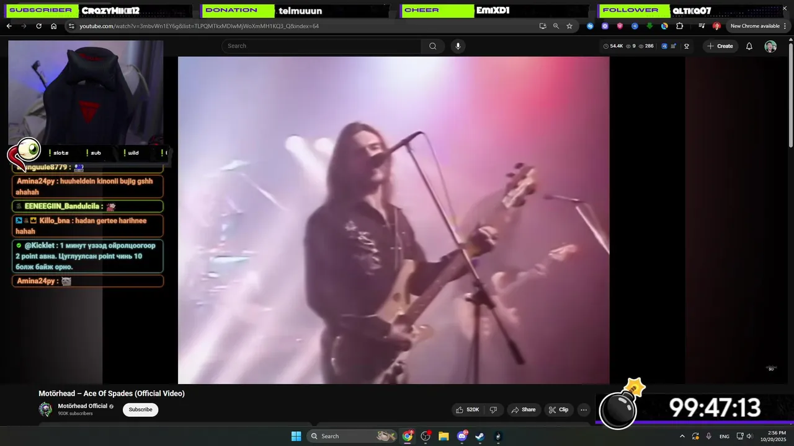The height and width of the screenshot is (446, 794).
Task: Open the Chrome profile avatar
Action: [x=716, y=26]
